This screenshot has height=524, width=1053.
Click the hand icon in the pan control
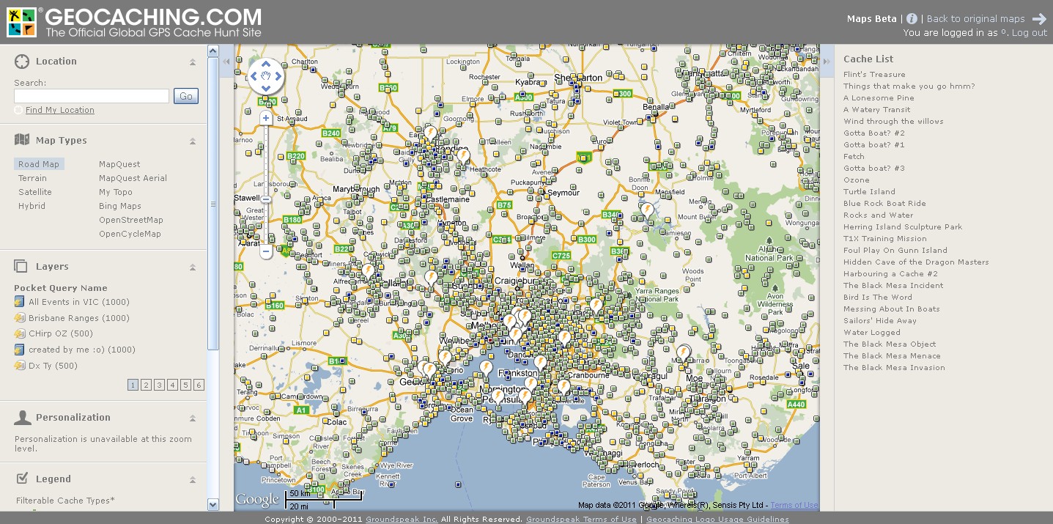pos(266,75)
